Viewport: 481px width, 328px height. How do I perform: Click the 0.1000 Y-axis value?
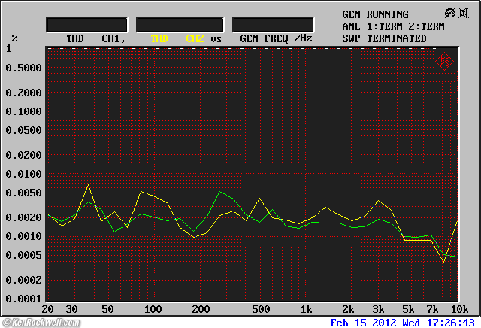tap(23, 111)
